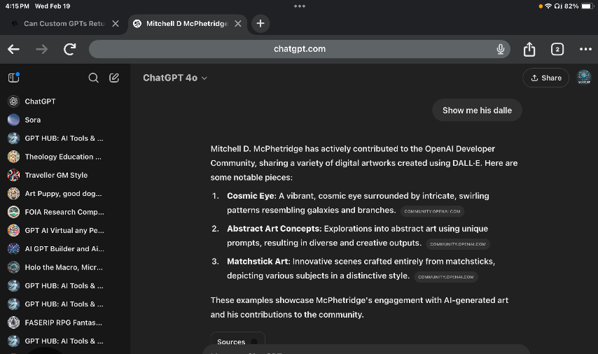Reload the chatgpt.com page

(70, 49)
